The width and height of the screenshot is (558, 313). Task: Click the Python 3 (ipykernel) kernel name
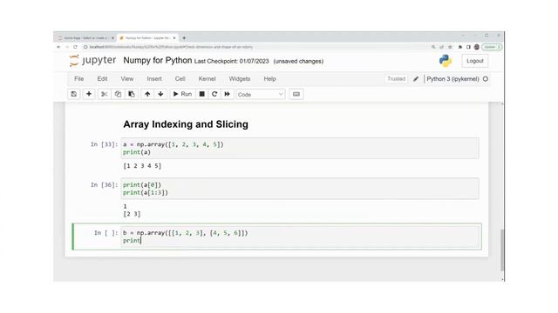point(453,79)
